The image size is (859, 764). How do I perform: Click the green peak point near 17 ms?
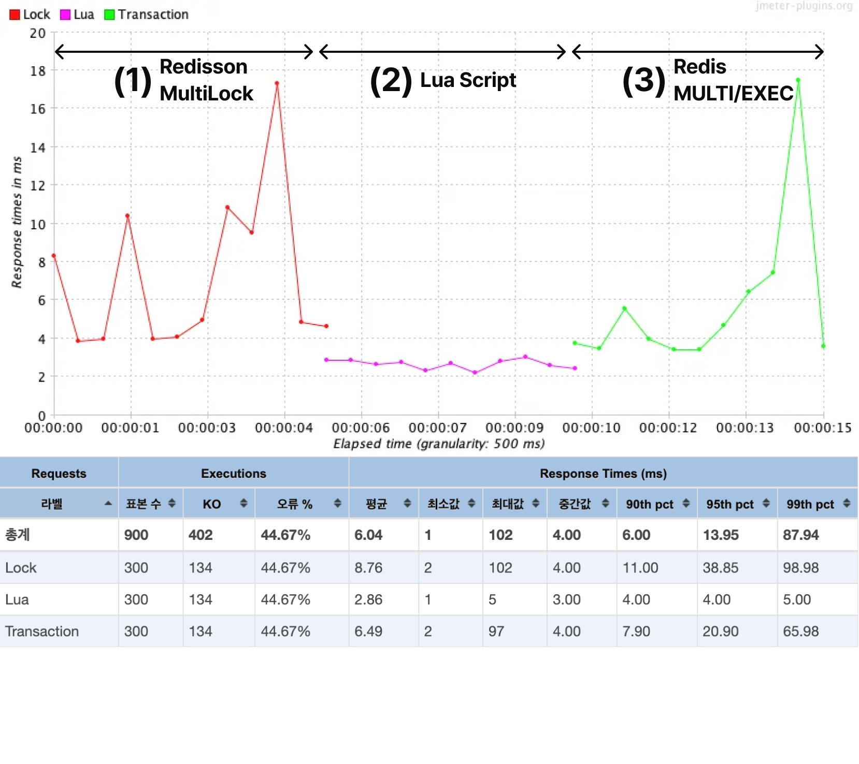(798, 80)
